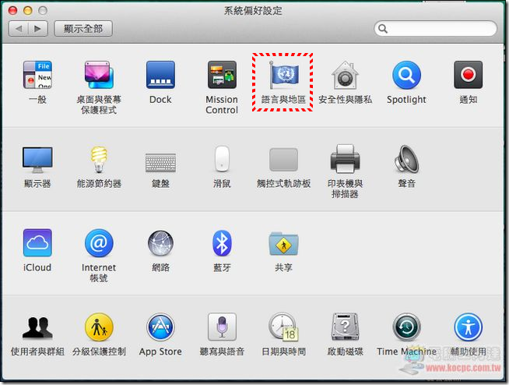The height and width of the screenshot is (385, 509).
Task: Click the preferences search field
Action: 435,29
